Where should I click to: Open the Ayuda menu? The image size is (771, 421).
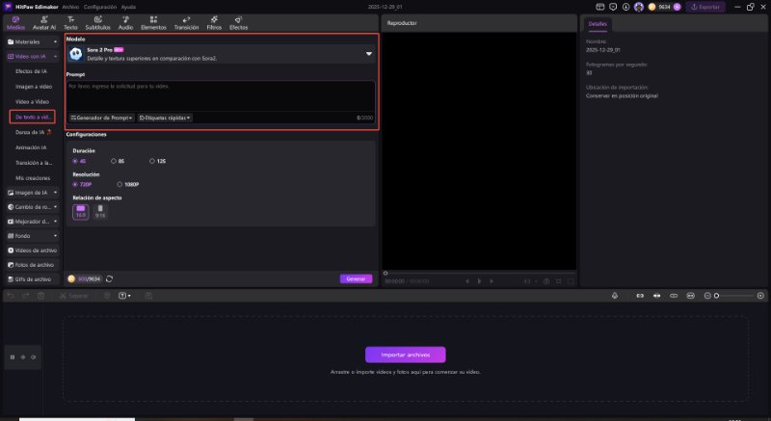128,7
